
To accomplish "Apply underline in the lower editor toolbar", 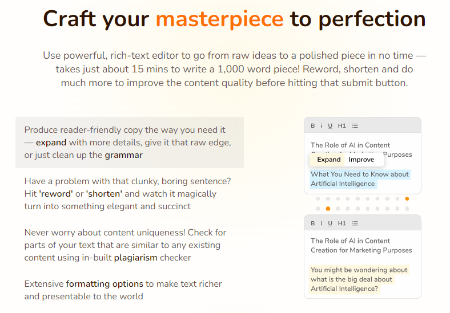I will coord(330,223).
